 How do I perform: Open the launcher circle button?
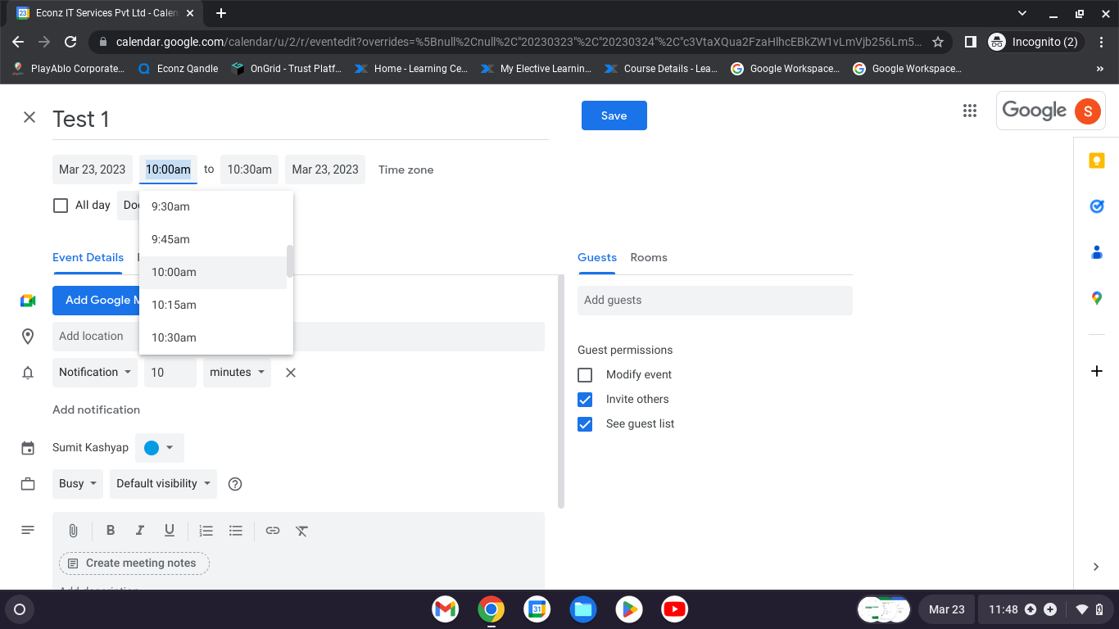coord(20,609)
